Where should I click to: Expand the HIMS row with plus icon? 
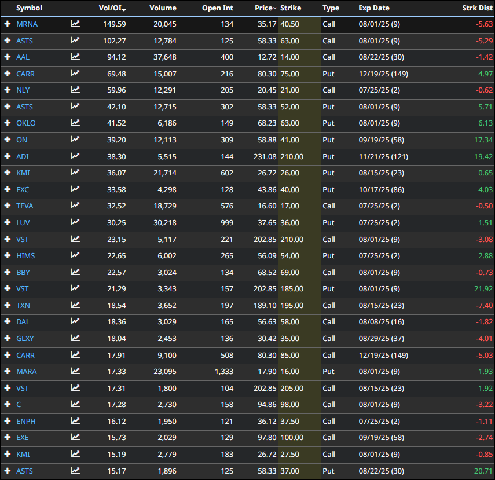[8, 255]
